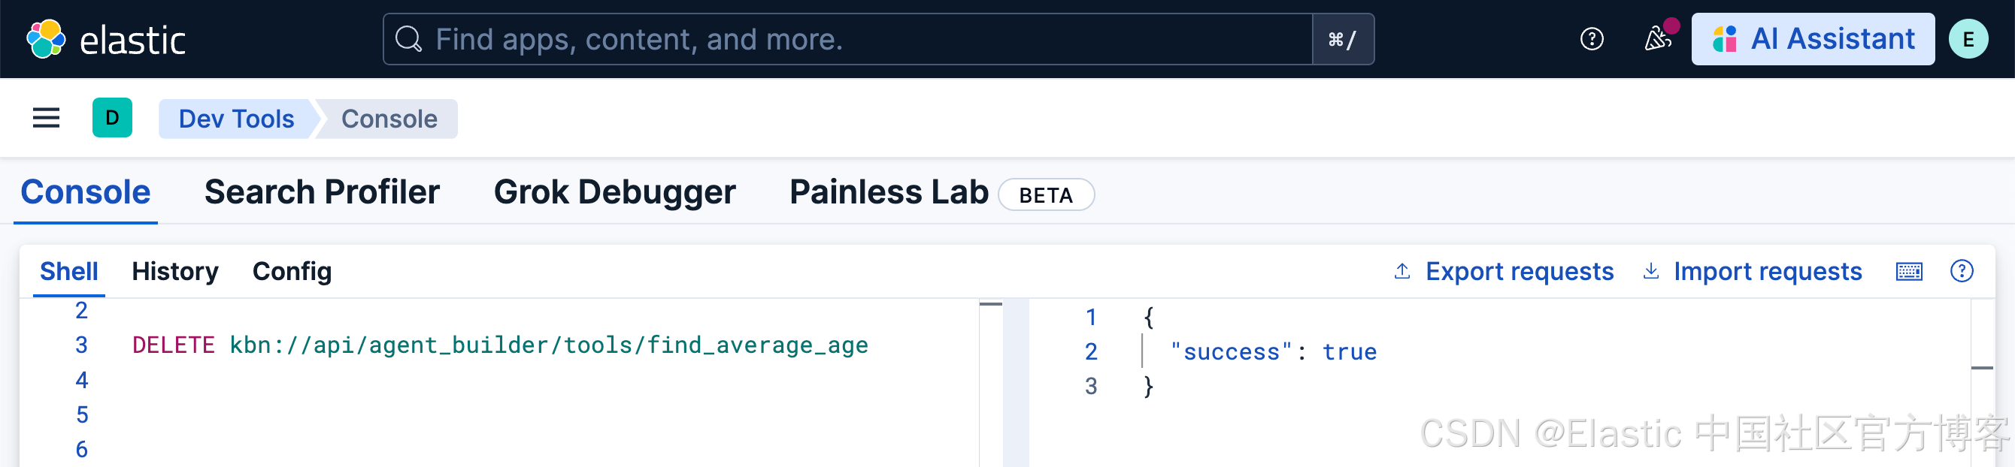Open the AI Assistant
2015x467 pixels.
(1813, 39)
